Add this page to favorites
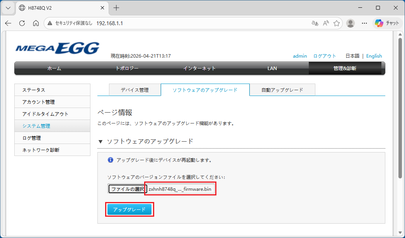Viewport: 405px width, 238px height. (337, 23)
